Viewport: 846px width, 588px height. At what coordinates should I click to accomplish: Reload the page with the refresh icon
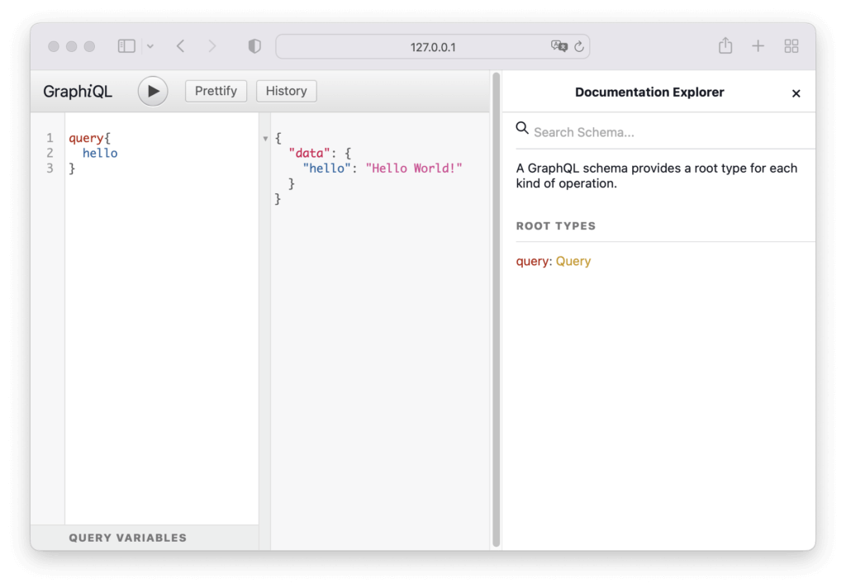pos(578,46)
